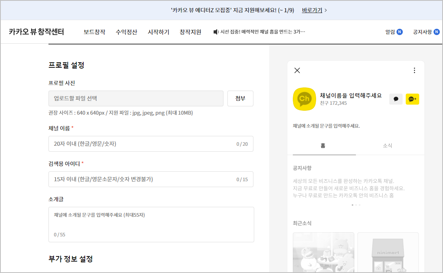443x273 pixels.
Task: Focus the 검색용 아이디 input field
Action: point(151,179)
